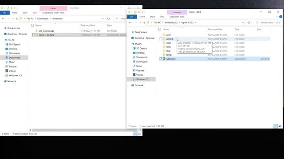Click Manage contextual tab header
The height and width of the screenshot is (159, 284).
177,12
